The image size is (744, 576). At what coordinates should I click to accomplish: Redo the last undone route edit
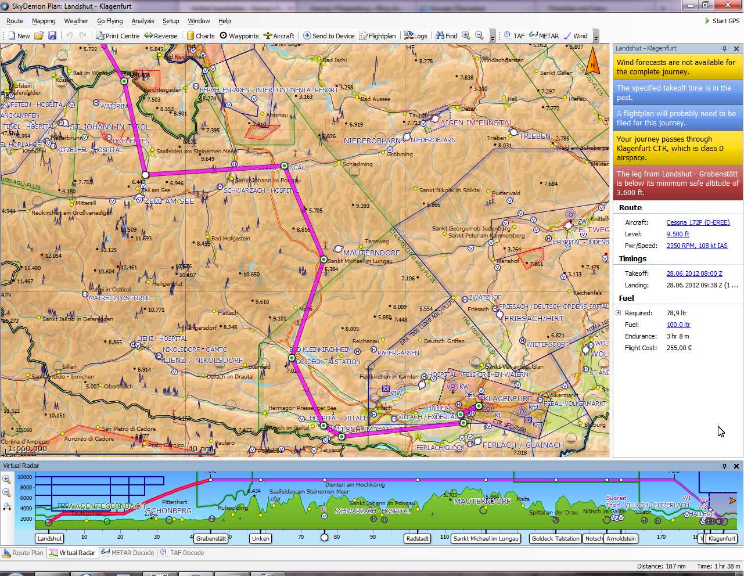tap(83, 36)
